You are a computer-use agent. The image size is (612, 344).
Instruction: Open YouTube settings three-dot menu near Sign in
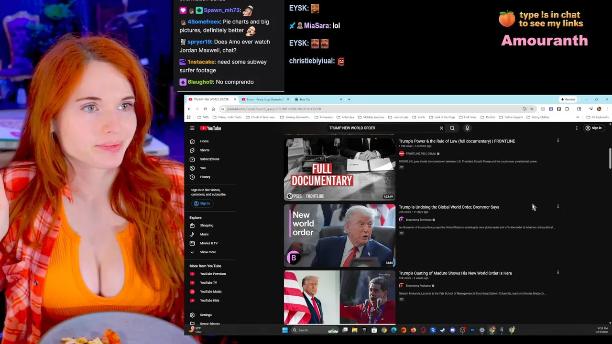[x=577, y=128]
